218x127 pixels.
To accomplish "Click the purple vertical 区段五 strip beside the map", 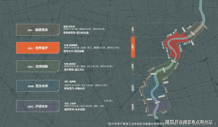I will point(133,107).
